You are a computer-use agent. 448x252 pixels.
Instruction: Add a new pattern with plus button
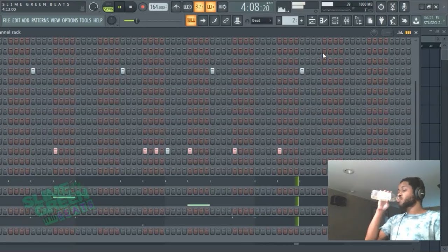point(301,21)
